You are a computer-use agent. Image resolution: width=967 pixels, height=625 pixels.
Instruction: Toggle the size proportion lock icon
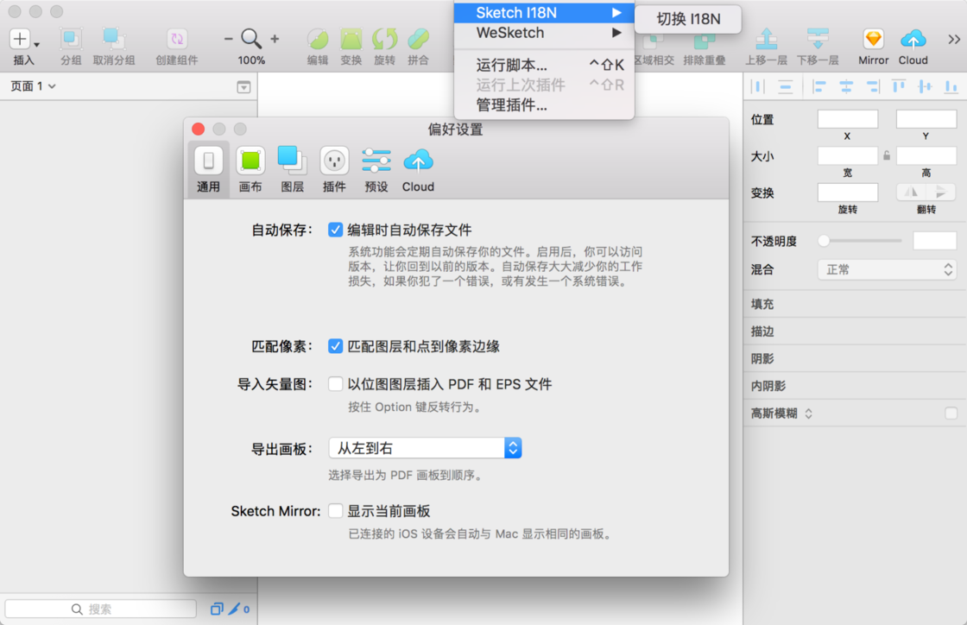tap(887, 156)
